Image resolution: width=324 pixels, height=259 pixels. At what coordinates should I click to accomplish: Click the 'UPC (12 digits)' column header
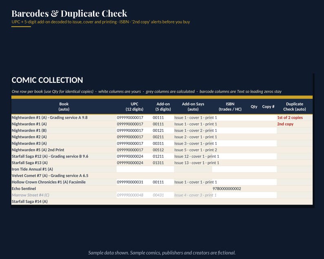pyautogui.click(x=134, y=106)
